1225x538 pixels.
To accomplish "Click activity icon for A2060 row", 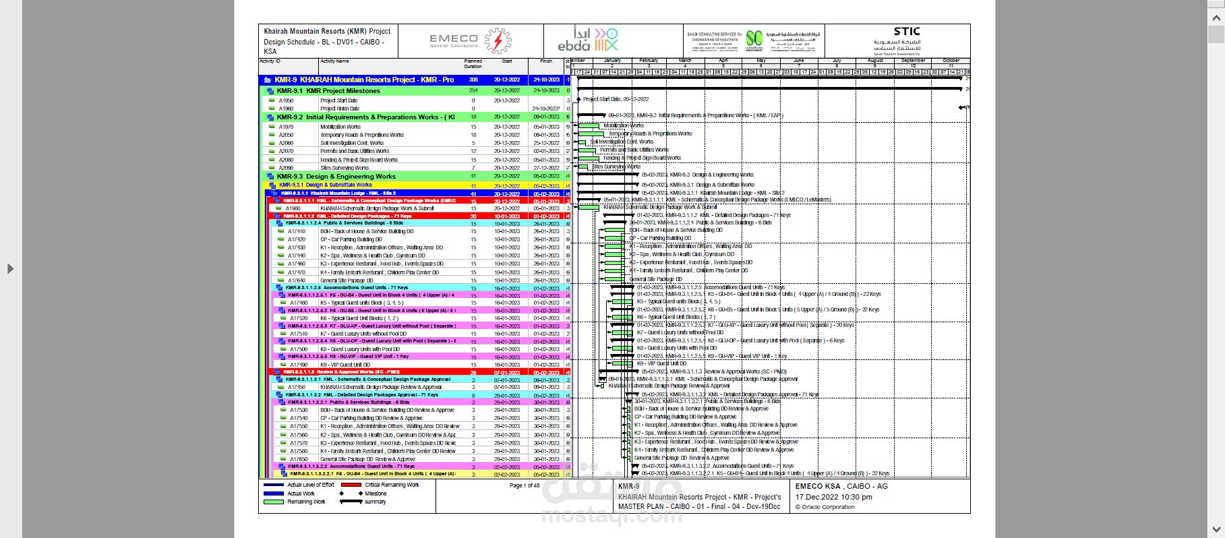I will 272,143.
